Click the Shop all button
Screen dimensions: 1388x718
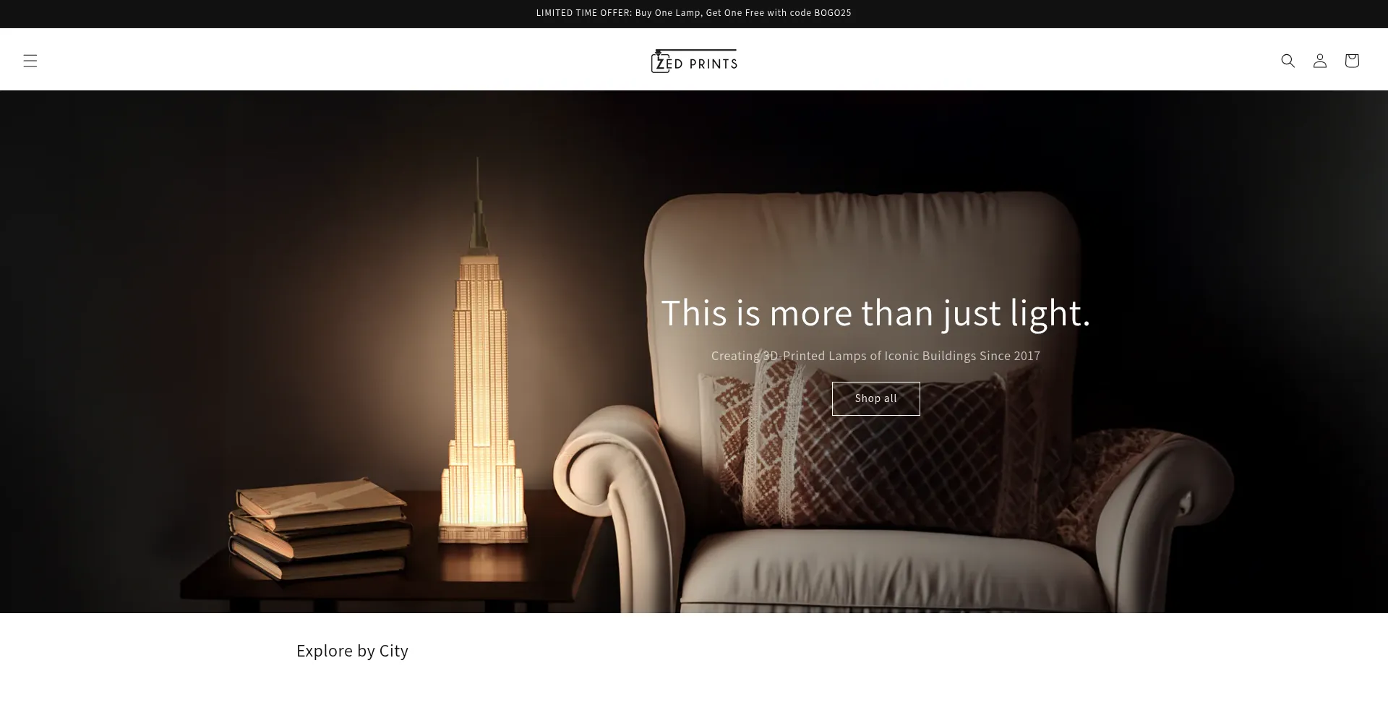tap(875, 398)
